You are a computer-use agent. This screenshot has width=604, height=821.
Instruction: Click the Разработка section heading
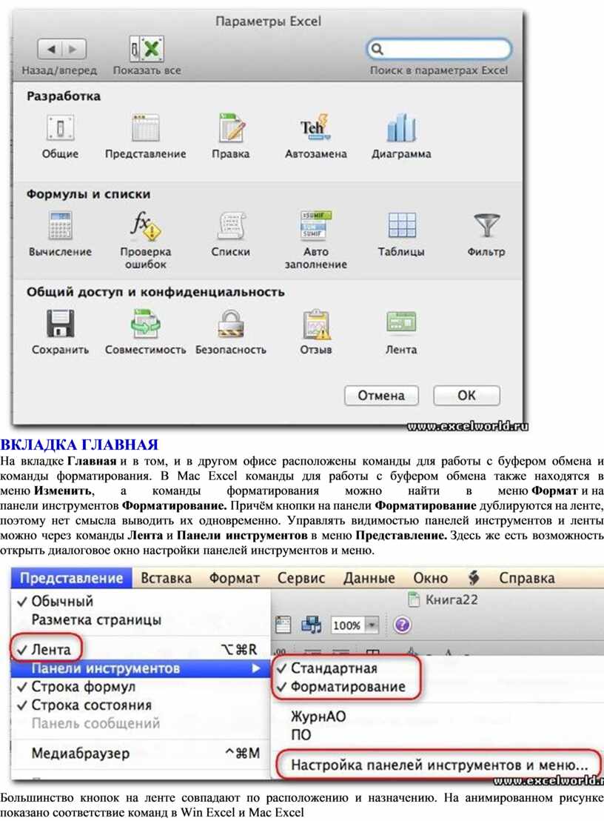(63, 96)
